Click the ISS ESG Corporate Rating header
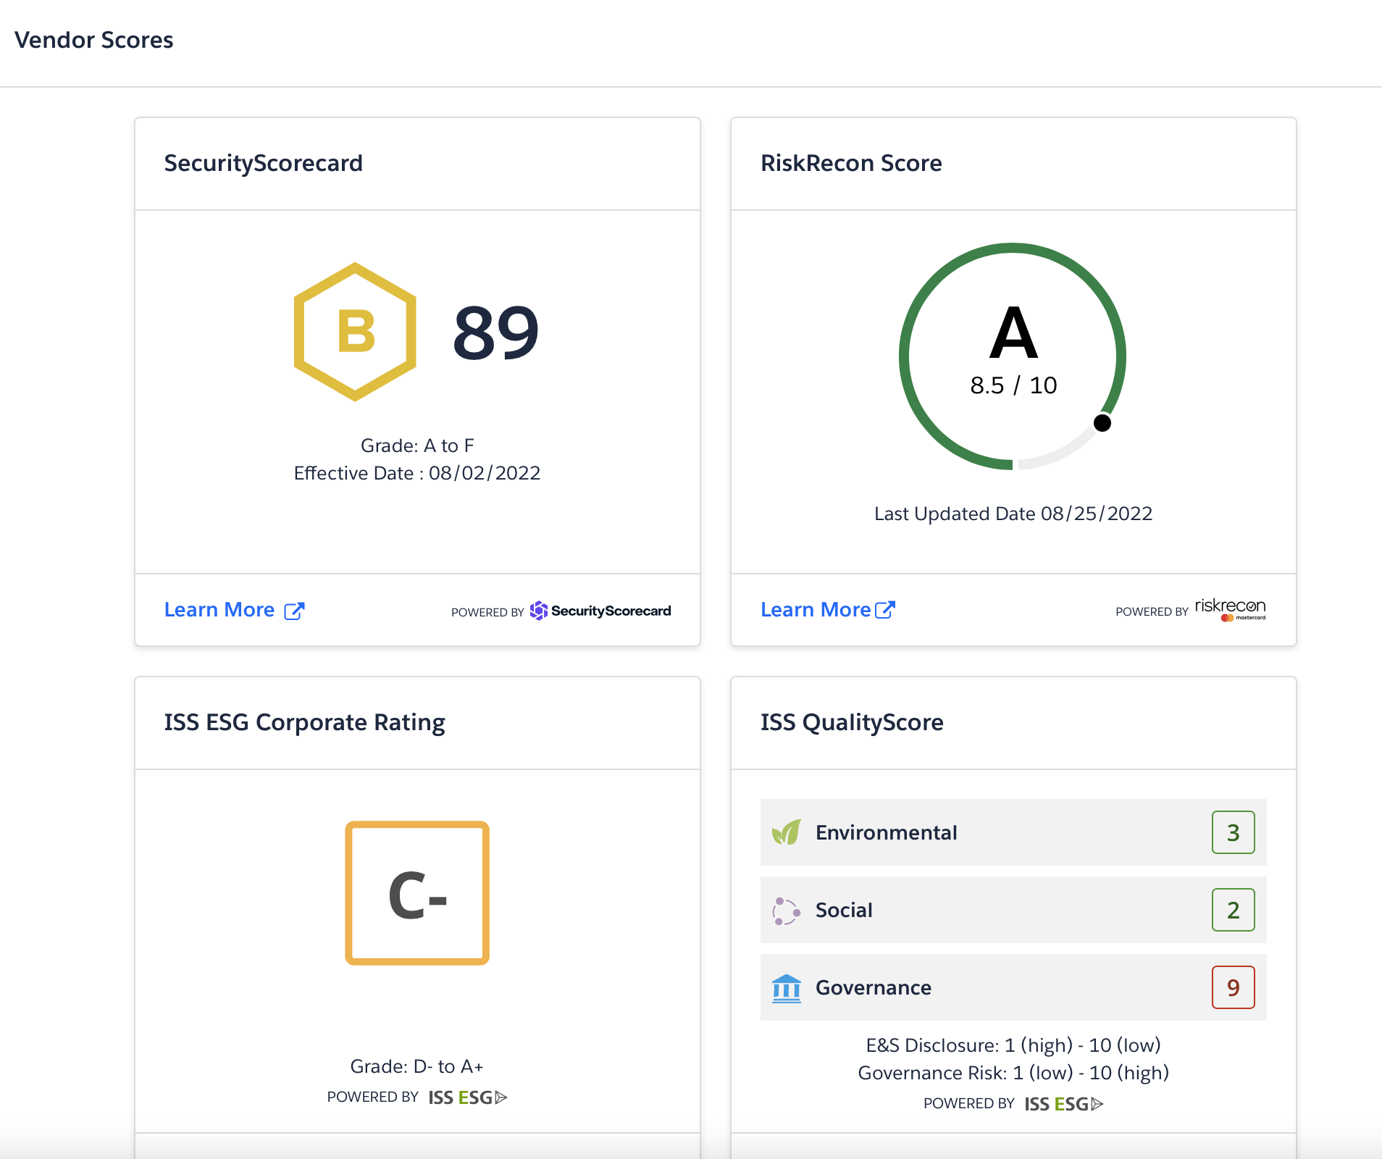Viewport: 1382px width, 1159px height. [305, 721]
